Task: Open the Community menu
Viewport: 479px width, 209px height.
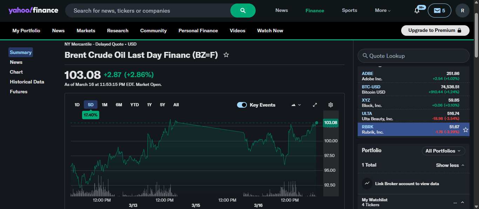Action: pyautogui.click(x=153, y=31)
